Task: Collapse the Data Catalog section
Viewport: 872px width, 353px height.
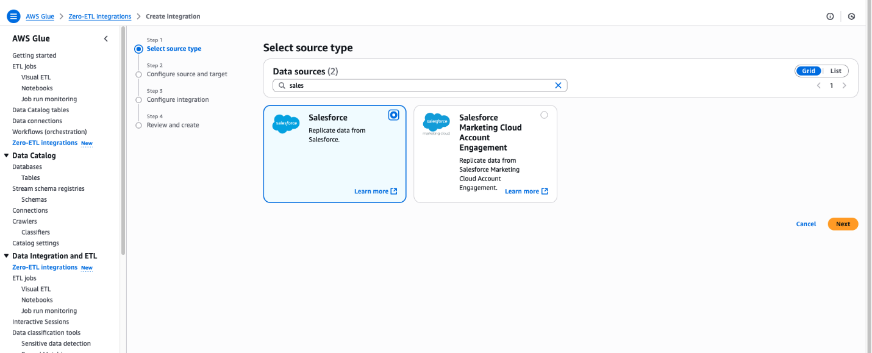Action: (x=6, y=155)
